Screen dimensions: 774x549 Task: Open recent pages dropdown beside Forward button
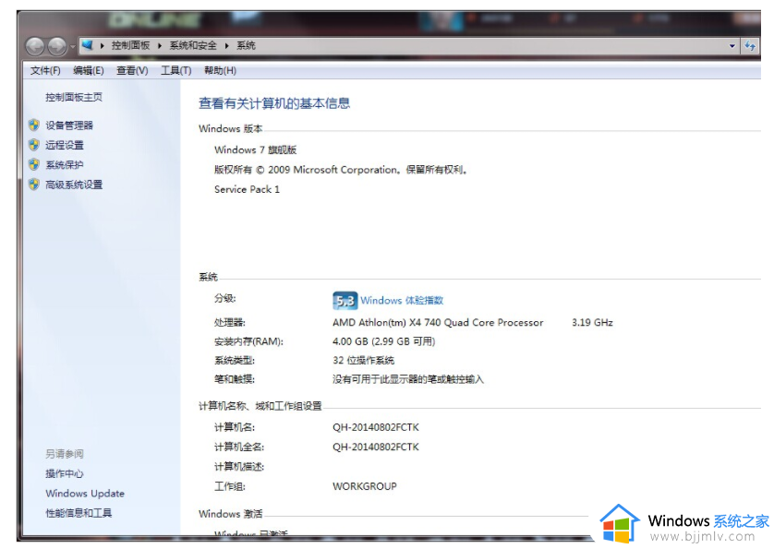pyautogui.click(x=73, y=47)
